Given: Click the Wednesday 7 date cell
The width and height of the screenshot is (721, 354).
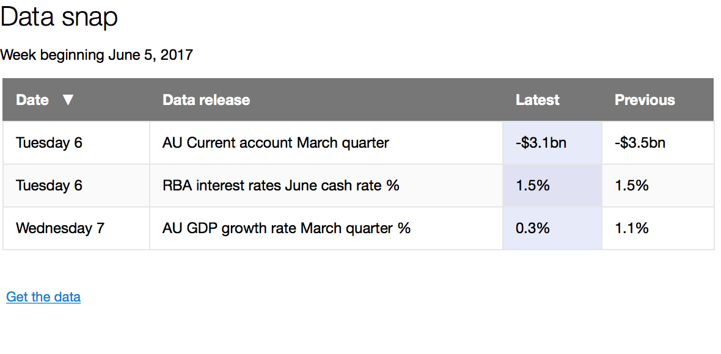Looking at the screenshot, I should (x=59, y=228).
